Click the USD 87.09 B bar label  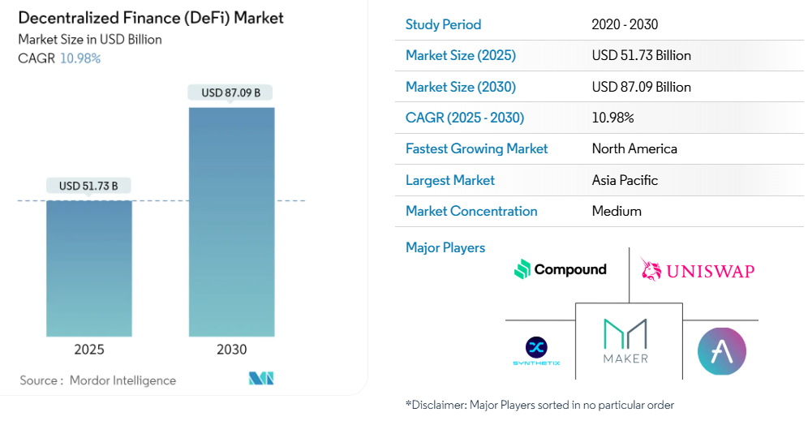click(230, 92)
